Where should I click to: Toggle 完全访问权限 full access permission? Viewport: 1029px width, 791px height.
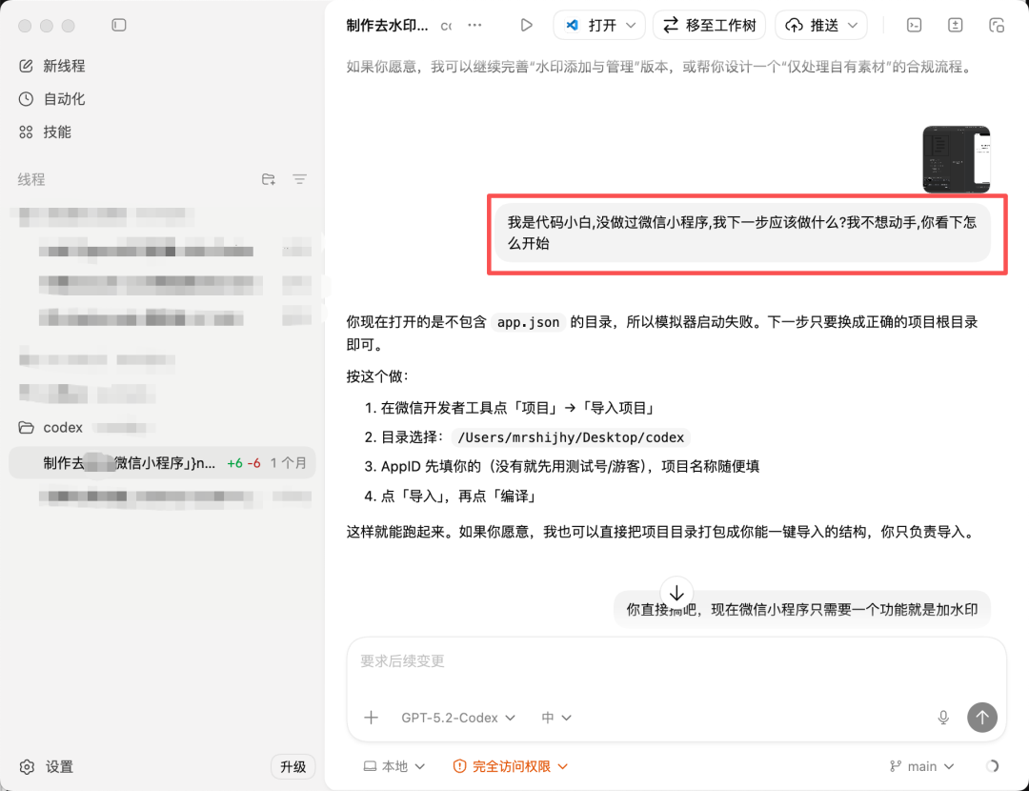coord(510,766)
